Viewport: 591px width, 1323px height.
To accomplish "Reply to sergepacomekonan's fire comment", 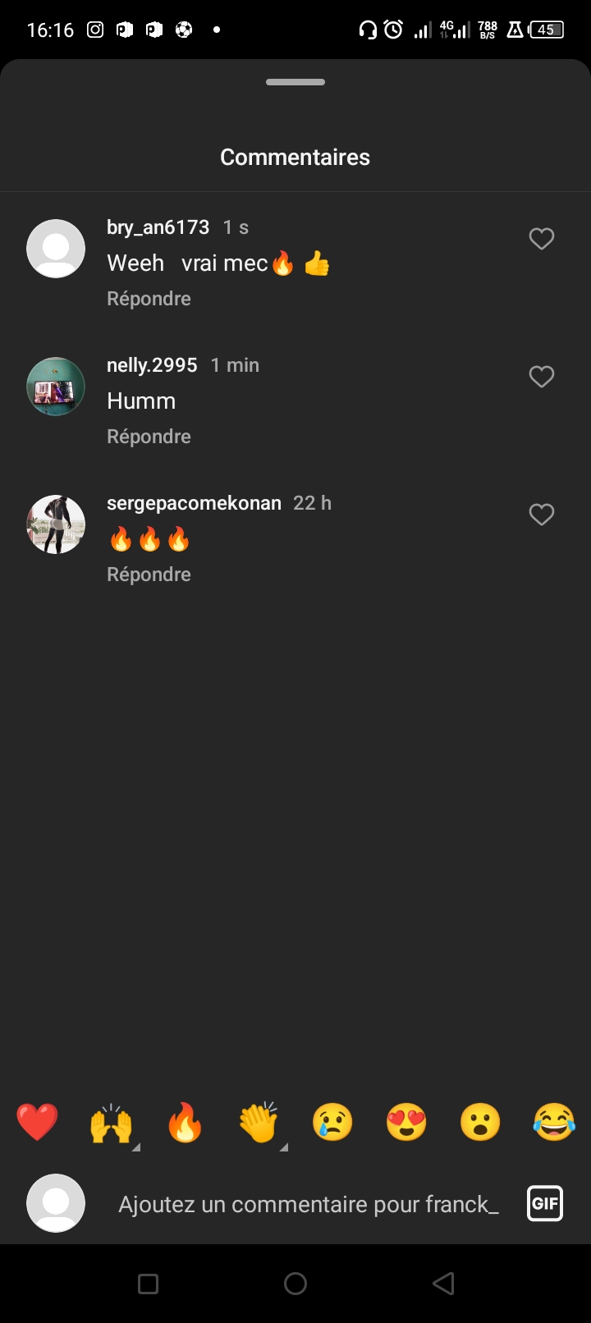I will (x=149, y=575).
